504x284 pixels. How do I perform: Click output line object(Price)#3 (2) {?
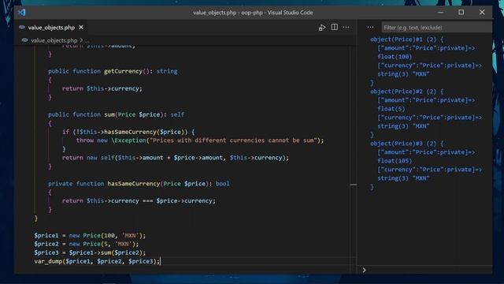406,144
